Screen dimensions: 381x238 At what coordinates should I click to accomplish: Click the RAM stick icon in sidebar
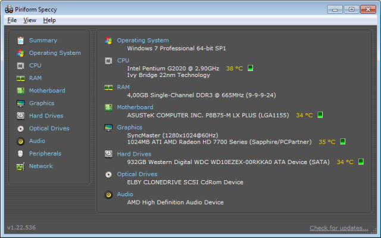click(x=21, y=78)
